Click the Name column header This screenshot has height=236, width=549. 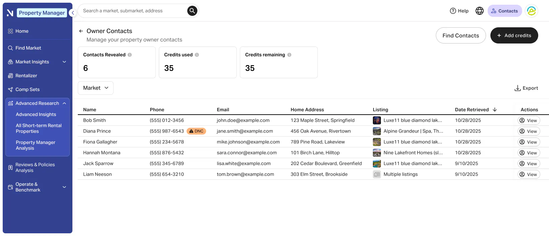tap(90, 110)
